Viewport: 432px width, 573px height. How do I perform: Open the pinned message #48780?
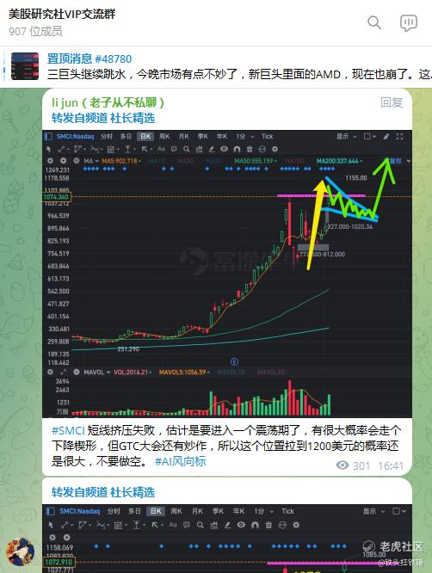(89, 59)
